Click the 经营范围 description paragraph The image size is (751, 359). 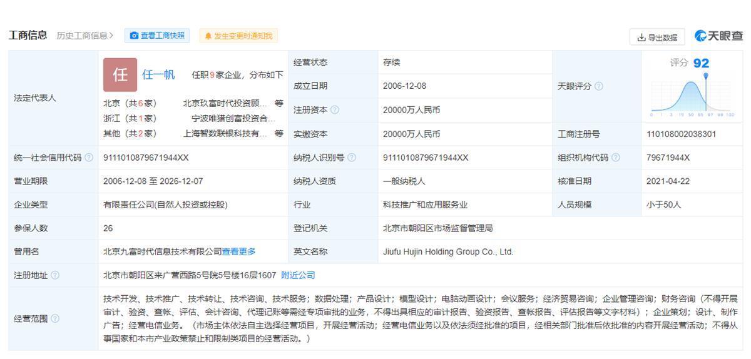[x=421, y=318]
